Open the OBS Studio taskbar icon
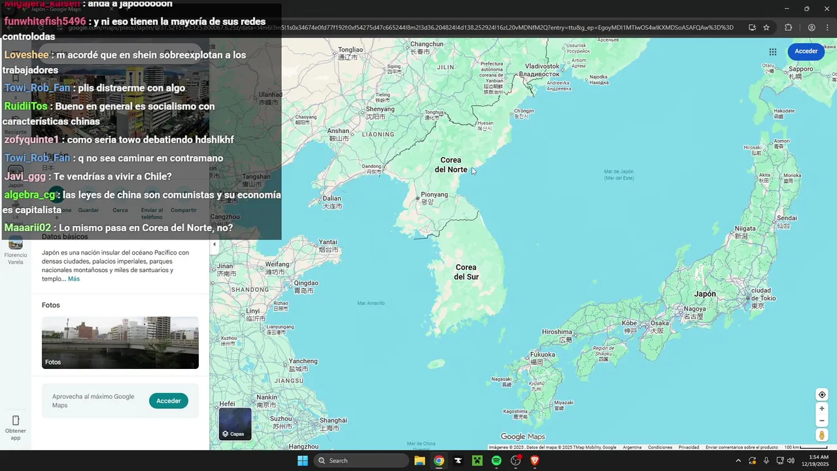Image resolution: width=837 pixels, height=471 pixels. click(x=516, y=461)
